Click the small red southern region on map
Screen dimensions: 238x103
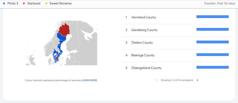(57, 58)
